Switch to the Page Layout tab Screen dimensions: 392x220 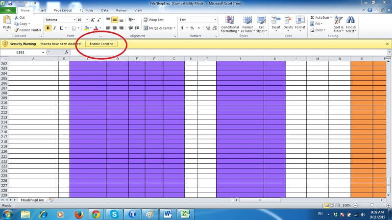tap(62, 10)
